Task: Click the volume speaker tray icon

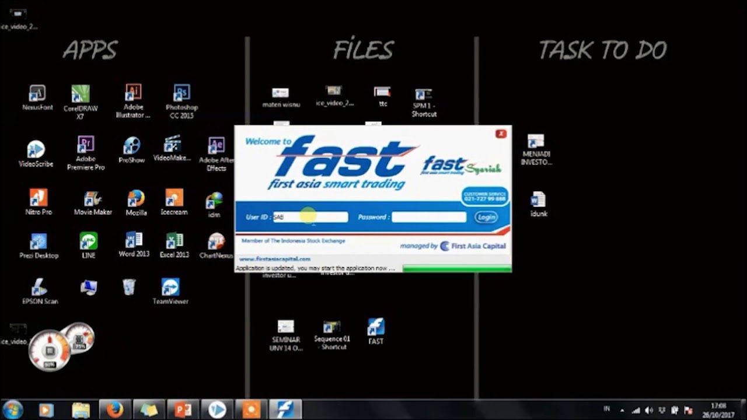Action: [648, 411]
